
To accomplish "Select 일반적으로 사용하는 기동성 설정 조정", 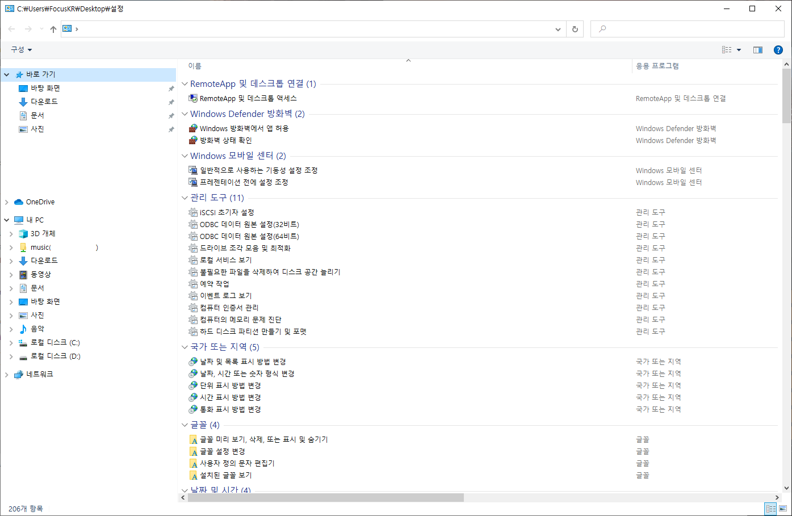I will [259, 170].
